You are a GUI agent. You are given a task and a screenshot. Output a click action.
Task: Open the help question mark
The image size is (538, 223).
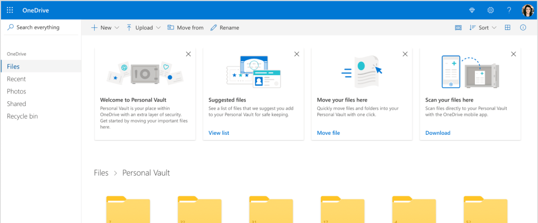pyautogui.click(x=509, y=10)
